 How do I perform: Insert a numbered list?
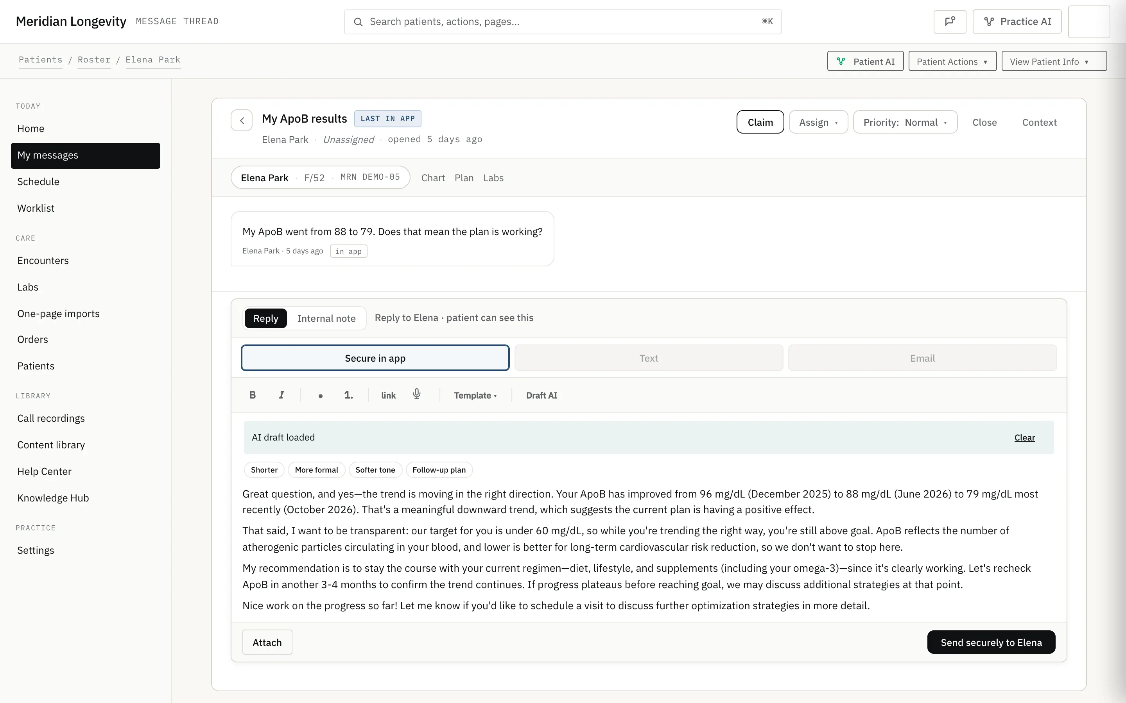(x=348, y=395)
